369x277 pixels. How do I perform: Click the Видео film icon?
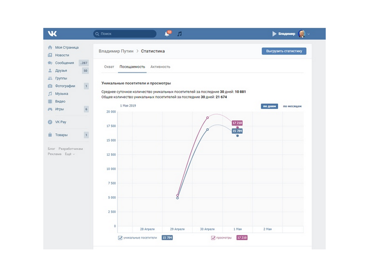(50, 101)
